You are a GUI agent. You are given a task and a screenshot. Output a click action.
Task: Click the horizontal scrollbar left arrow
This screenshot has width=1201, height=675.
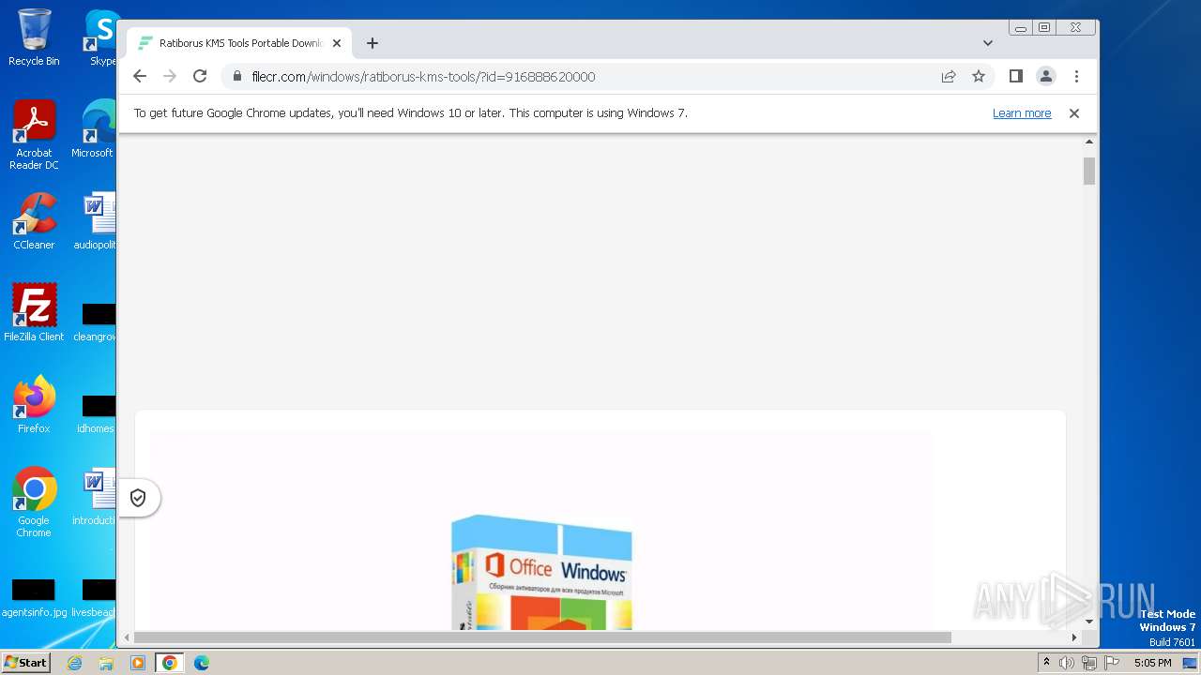point(127,637)
